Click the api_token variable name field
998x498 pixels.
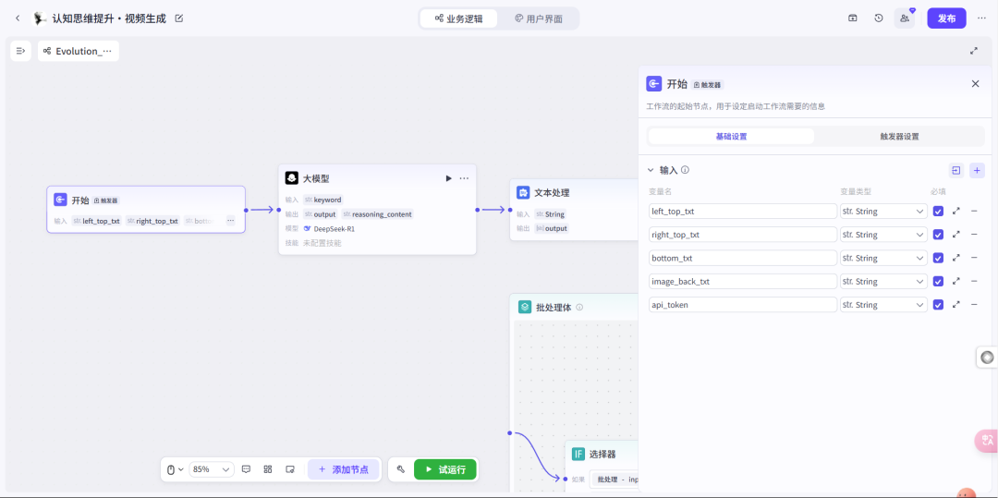tap(743, 305)
